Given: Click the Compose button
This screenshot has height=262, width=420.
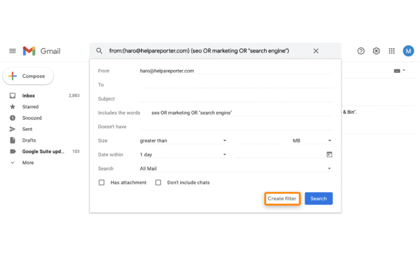Looking at the screenshot, I should click(28, 76).
